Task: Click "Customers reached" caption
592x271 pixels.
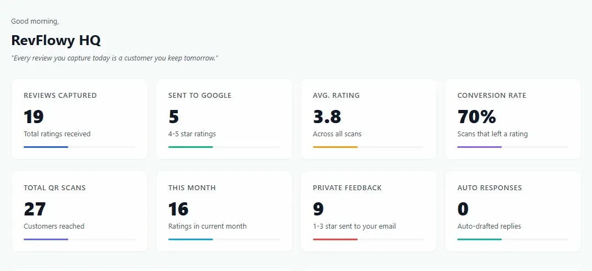Action: (54, 226)
